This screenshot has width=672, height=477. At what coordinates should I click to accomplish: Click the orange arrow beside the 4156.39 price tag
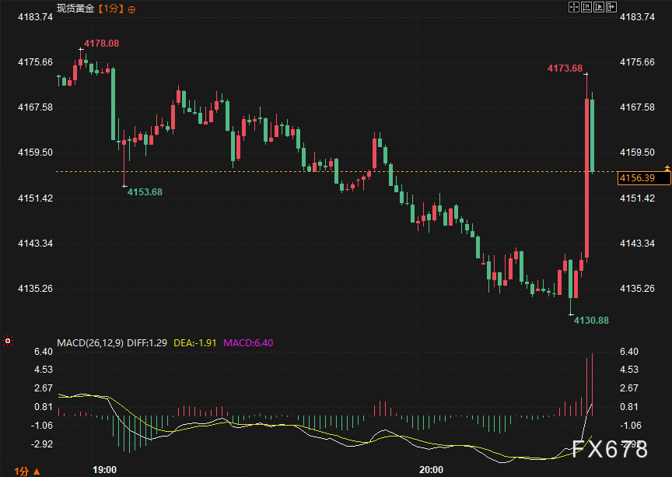(667, 167)
